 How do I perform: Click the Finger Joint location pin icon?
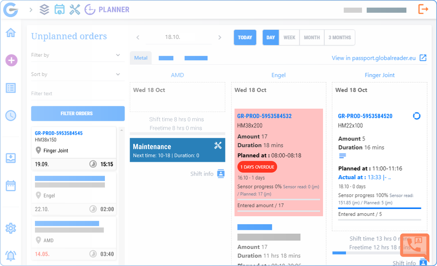38,150
